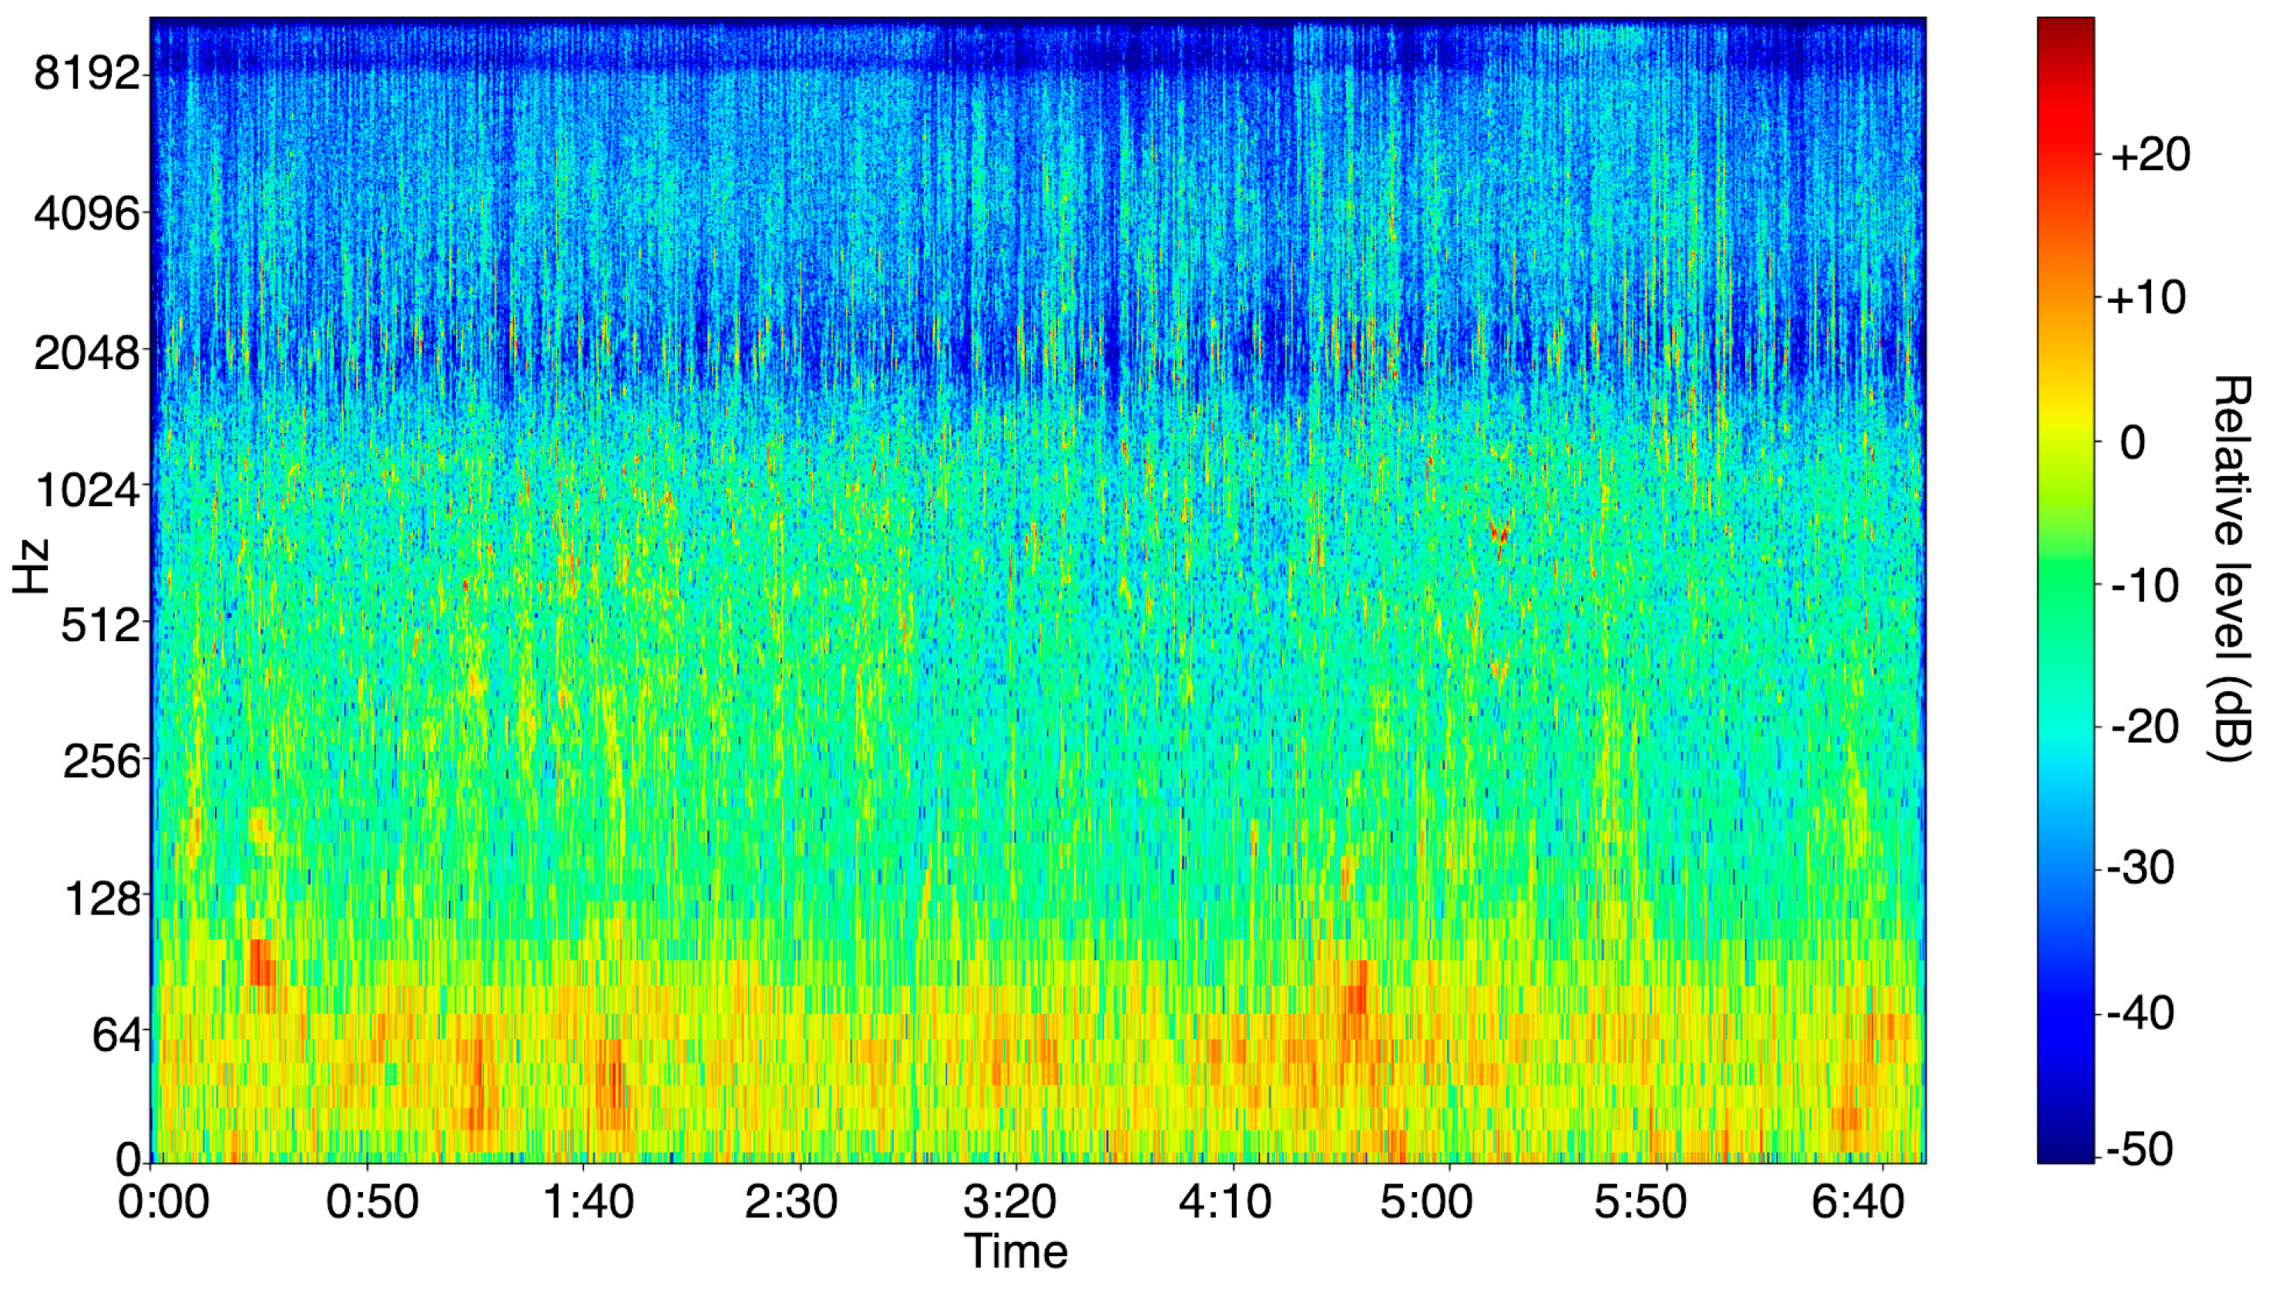Click the 1024 Hz frequency label

tap(87, 489)
